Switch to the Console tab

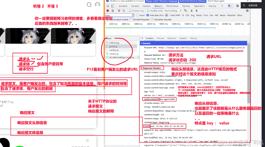tap(135, 6)
